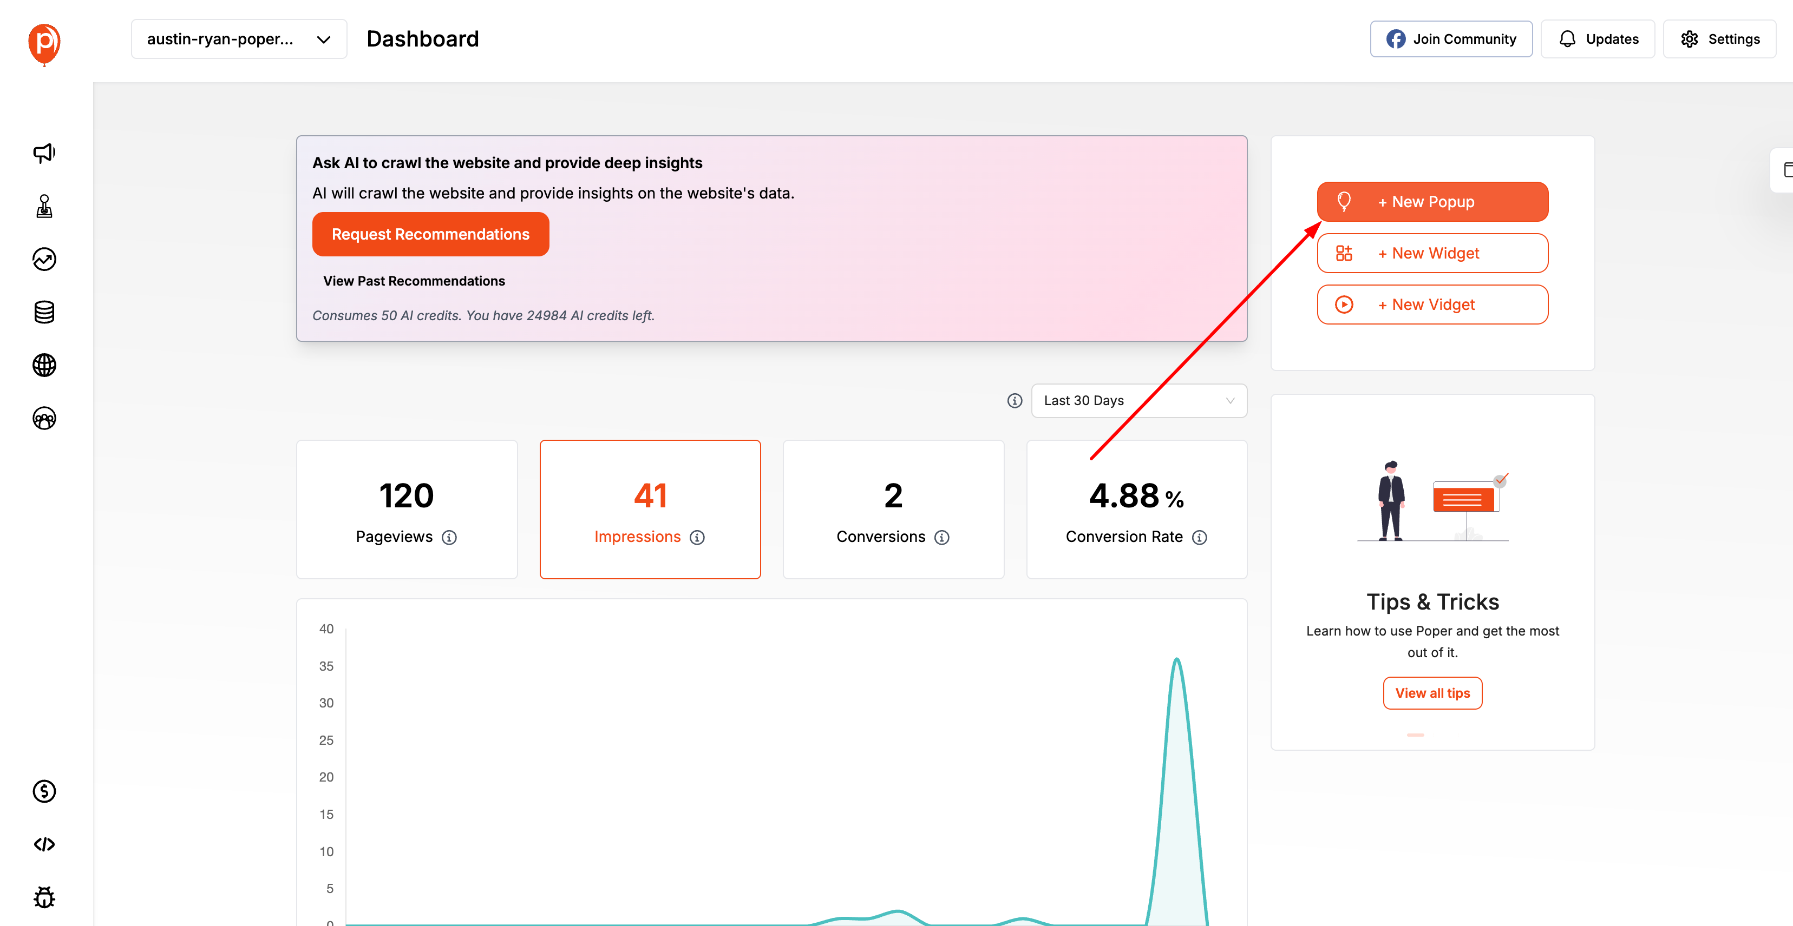Open the database stack sidebar icon

click(x=44, y=312)
